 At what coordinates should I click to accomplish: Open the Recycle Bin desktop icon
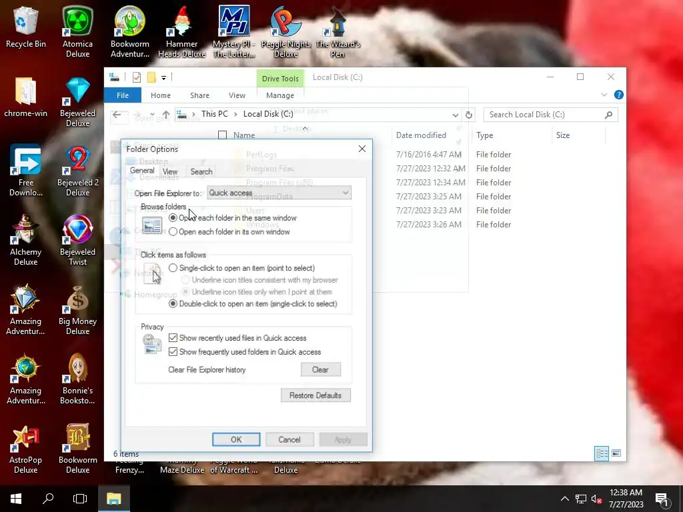26,28
